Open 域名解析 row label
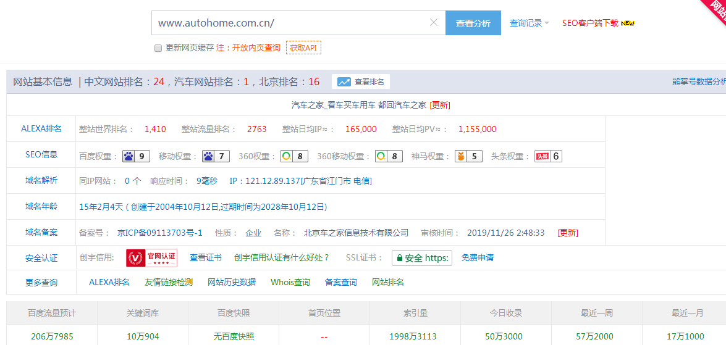This screenshot has width=726, height=345. [x=41, y=181]
